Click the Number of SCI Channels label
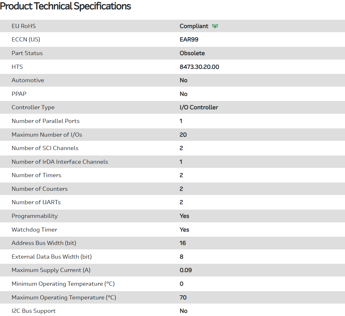The width and height of the screenshot is (345, 316). (45, 148)
